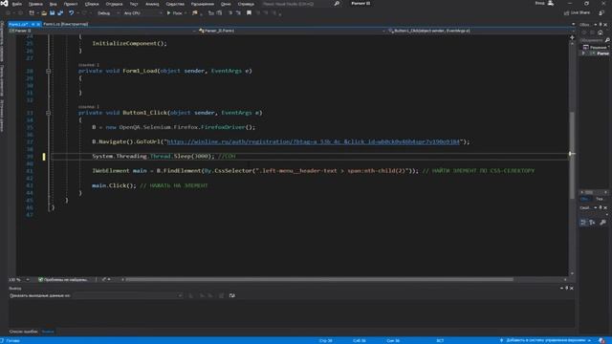
Task: Click the no-problems-found status indicator
Action: click(63, 280)
